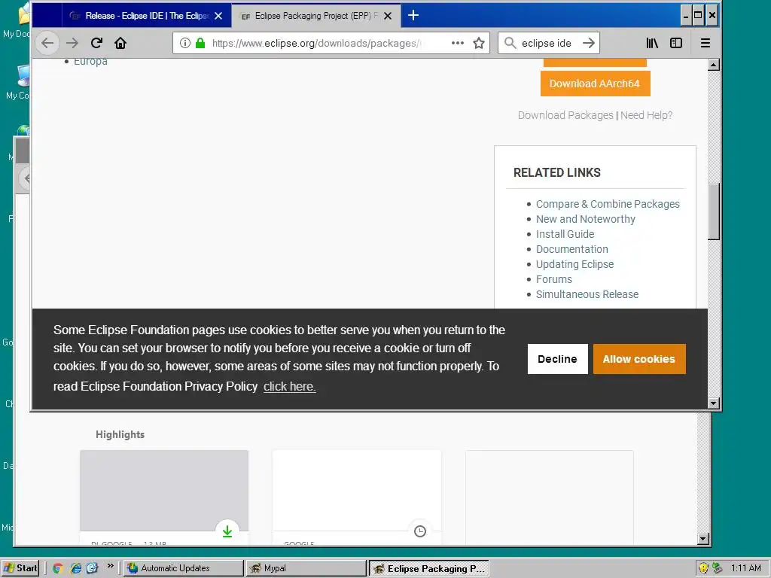Open the Updating Eclipse link
Viewport: 771px width, 578px height.
574,264
